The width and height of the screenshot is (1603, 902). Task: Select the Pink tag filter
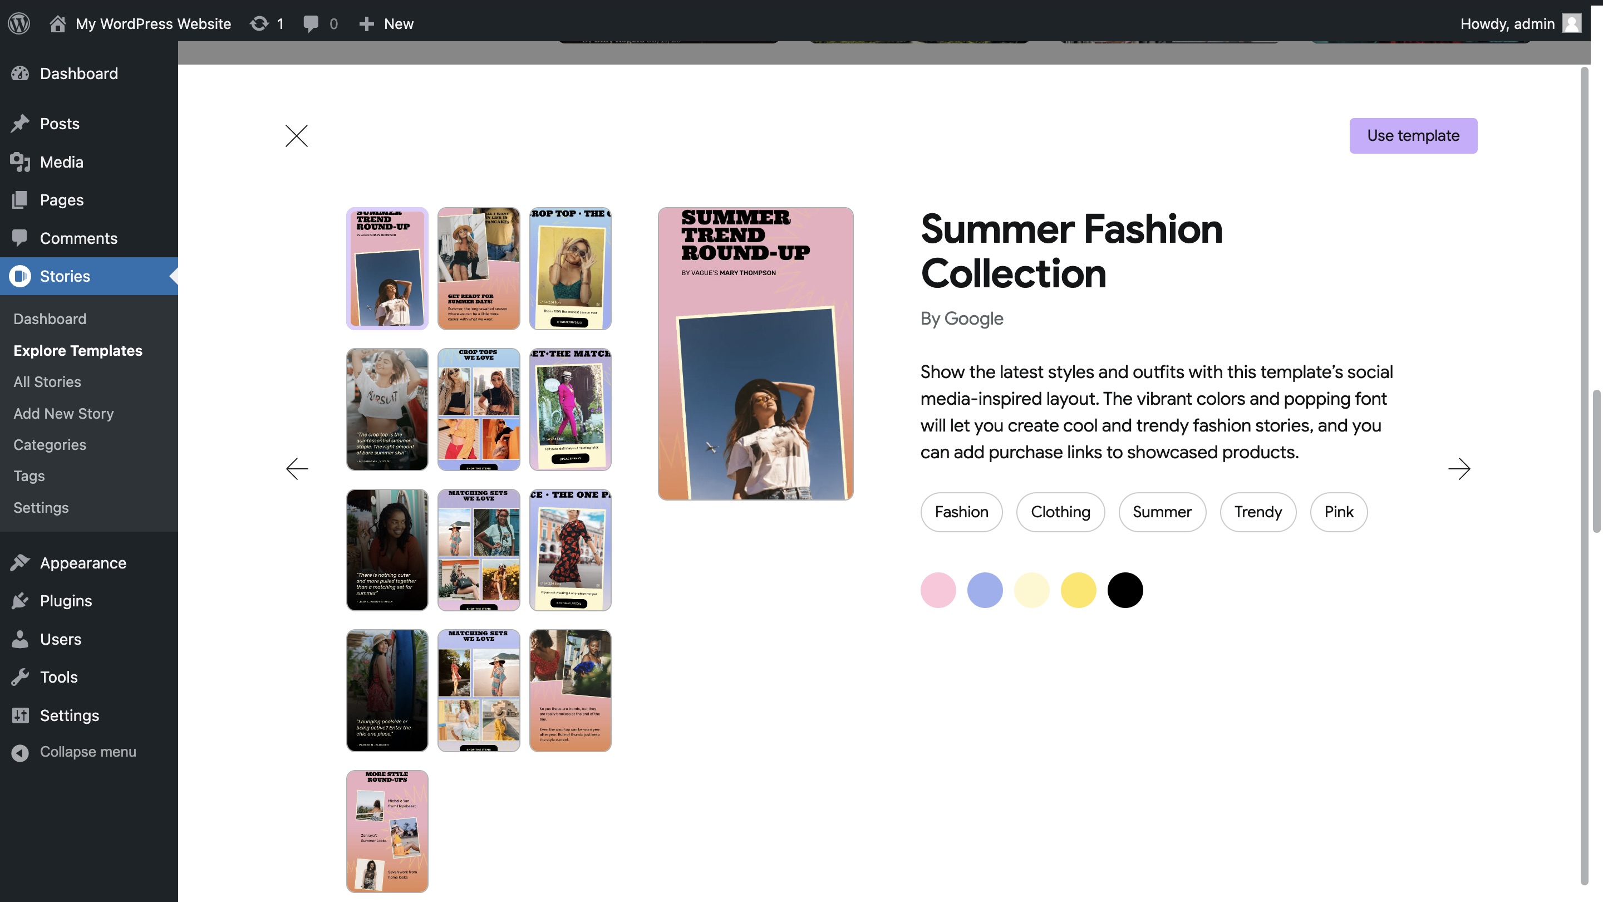click(1338, 511)
